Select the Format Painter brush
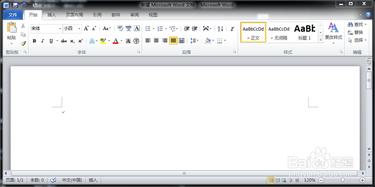Viewport: 375px width, 187px height. coord(23,43)
